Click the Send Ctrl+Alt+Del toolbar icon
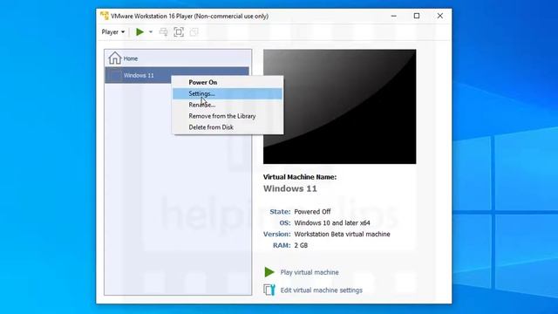Image resolution: width=558 pixels, height=314 pixels. pyautogui.click(x=163, y=32)
